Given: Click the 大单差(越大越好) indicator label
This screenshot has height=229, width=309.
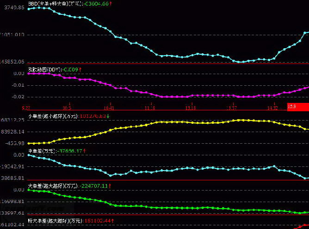Looking at the screenshot, I should [53, 186].
